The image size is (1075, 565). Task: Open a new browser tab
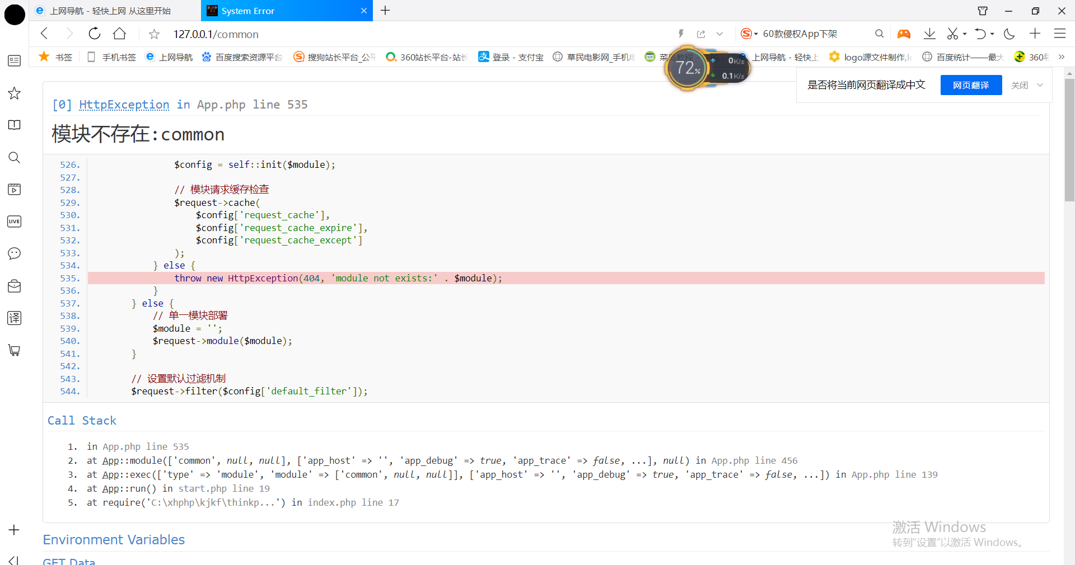coord(385,11)
